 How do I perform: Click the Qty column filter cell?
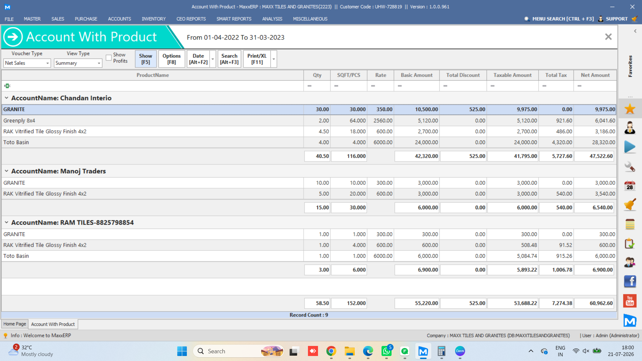(317, 86)
